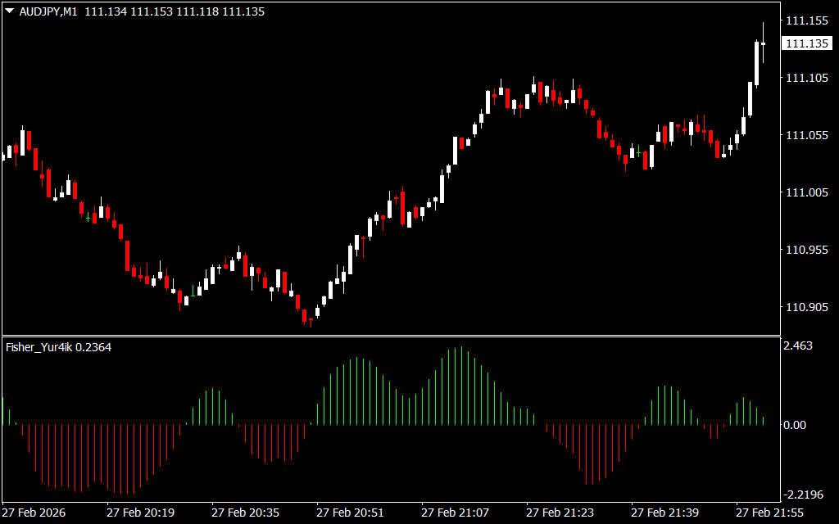Viewport: 839px width, 524px height.
Task: Select the latest candle at the chart's right edge
Action: point(763,43)
